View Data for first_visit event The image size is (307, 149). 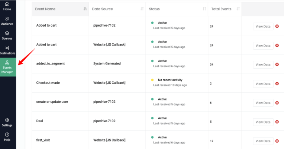pyautogui.click(x=263, y=141)
